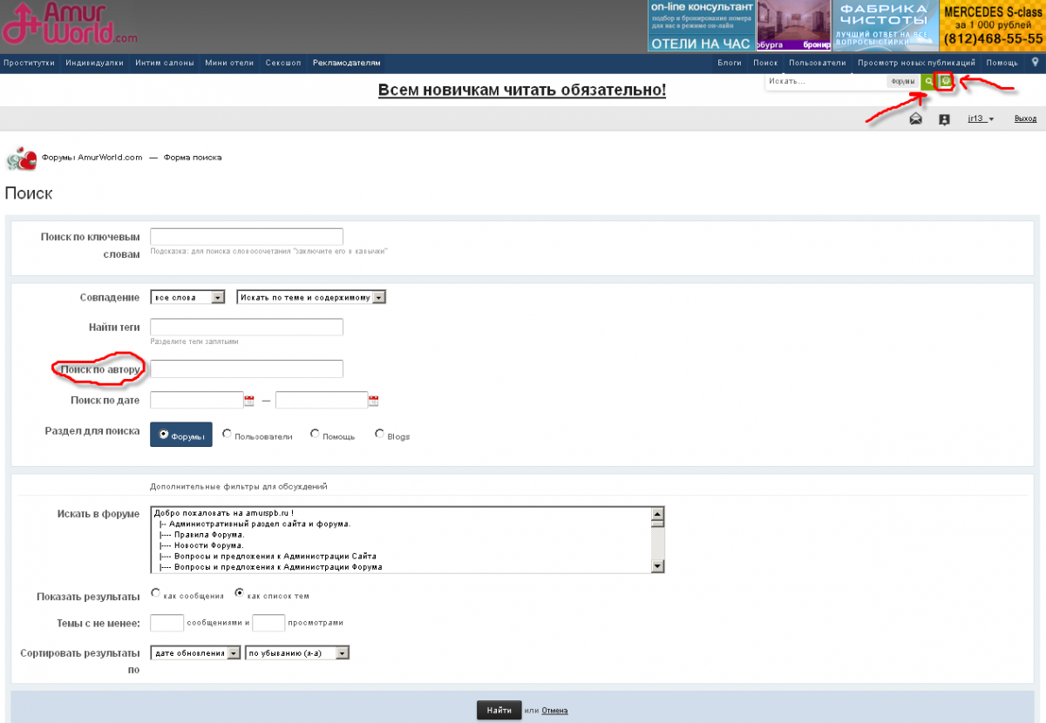Open 'Искать по теме и содержимому' dropdown
The width and height of the screenshot is (1046, 723).
(311, 297)
